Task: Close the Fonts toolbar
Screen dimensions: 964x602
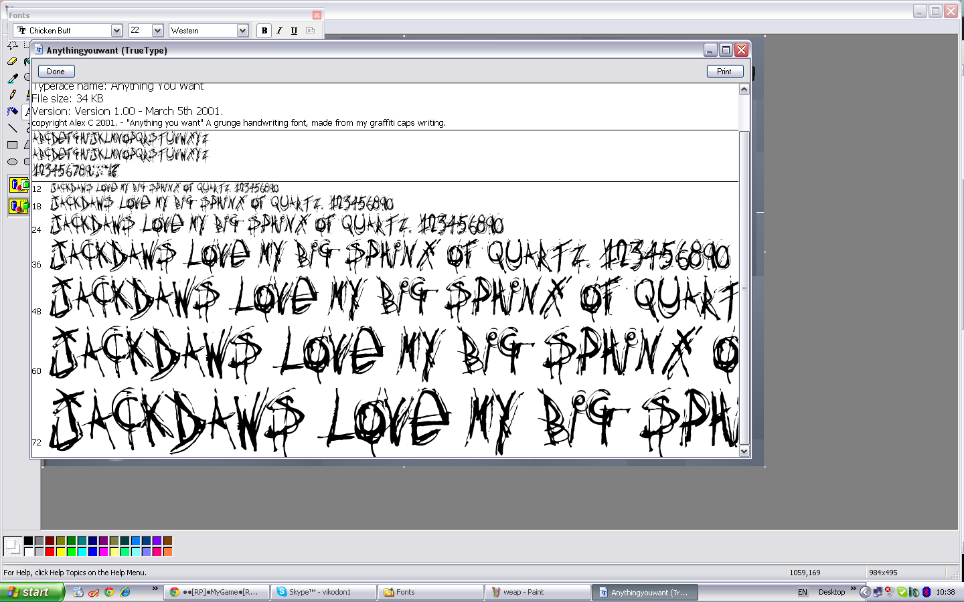Action: click(317, 15)
